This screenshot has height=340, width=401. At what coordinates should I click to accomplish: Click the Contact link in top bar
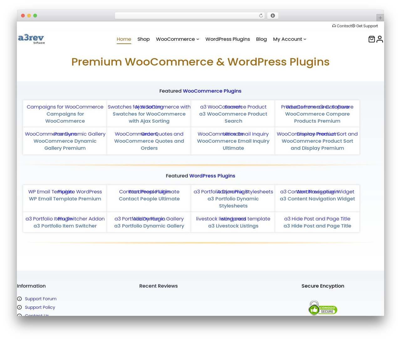[x=344, y=26]
